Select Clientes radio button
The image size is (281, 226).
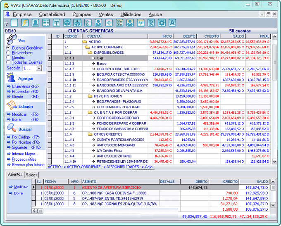tap(8, 57)
